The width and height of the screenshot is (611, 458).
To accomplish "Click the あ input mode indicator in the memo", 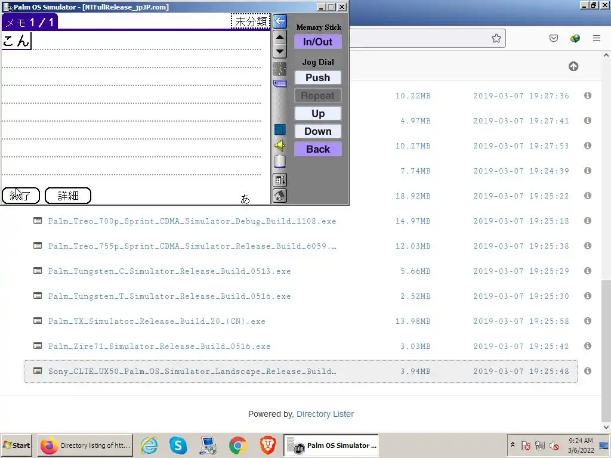I will pos(245,199).
